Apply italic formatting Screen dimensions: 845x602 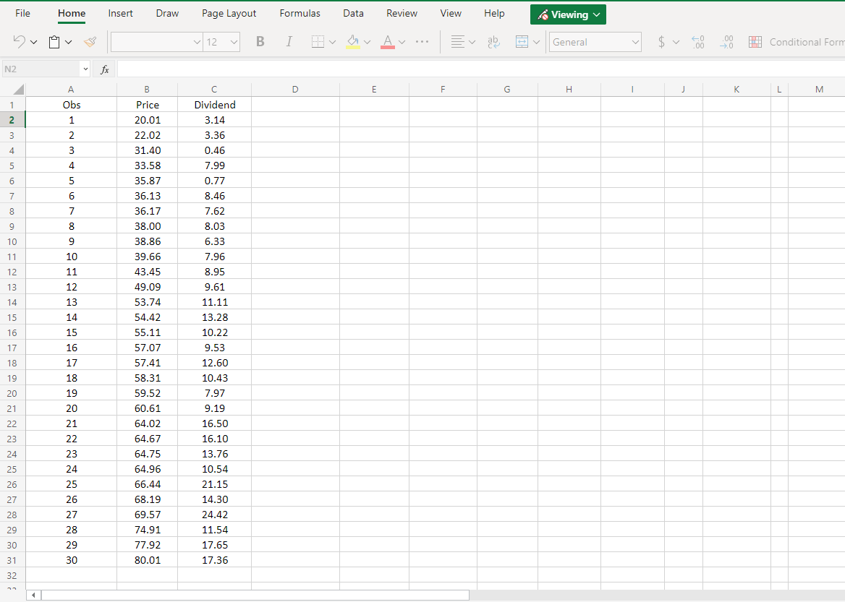[x=289, y=41]
